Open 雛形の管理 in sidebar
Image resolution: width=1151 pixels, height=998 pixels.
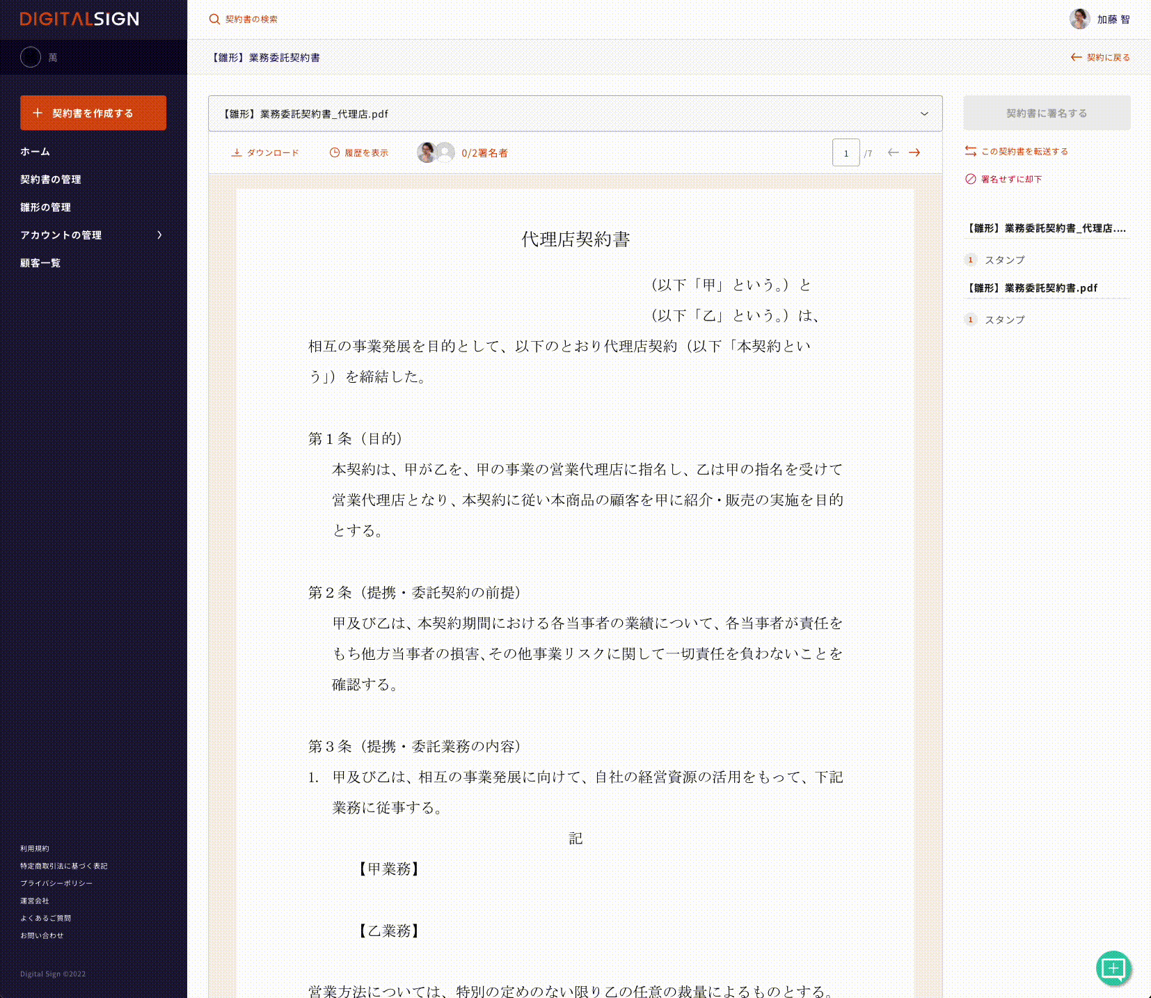pyautogui.click(x=46, y=207)
